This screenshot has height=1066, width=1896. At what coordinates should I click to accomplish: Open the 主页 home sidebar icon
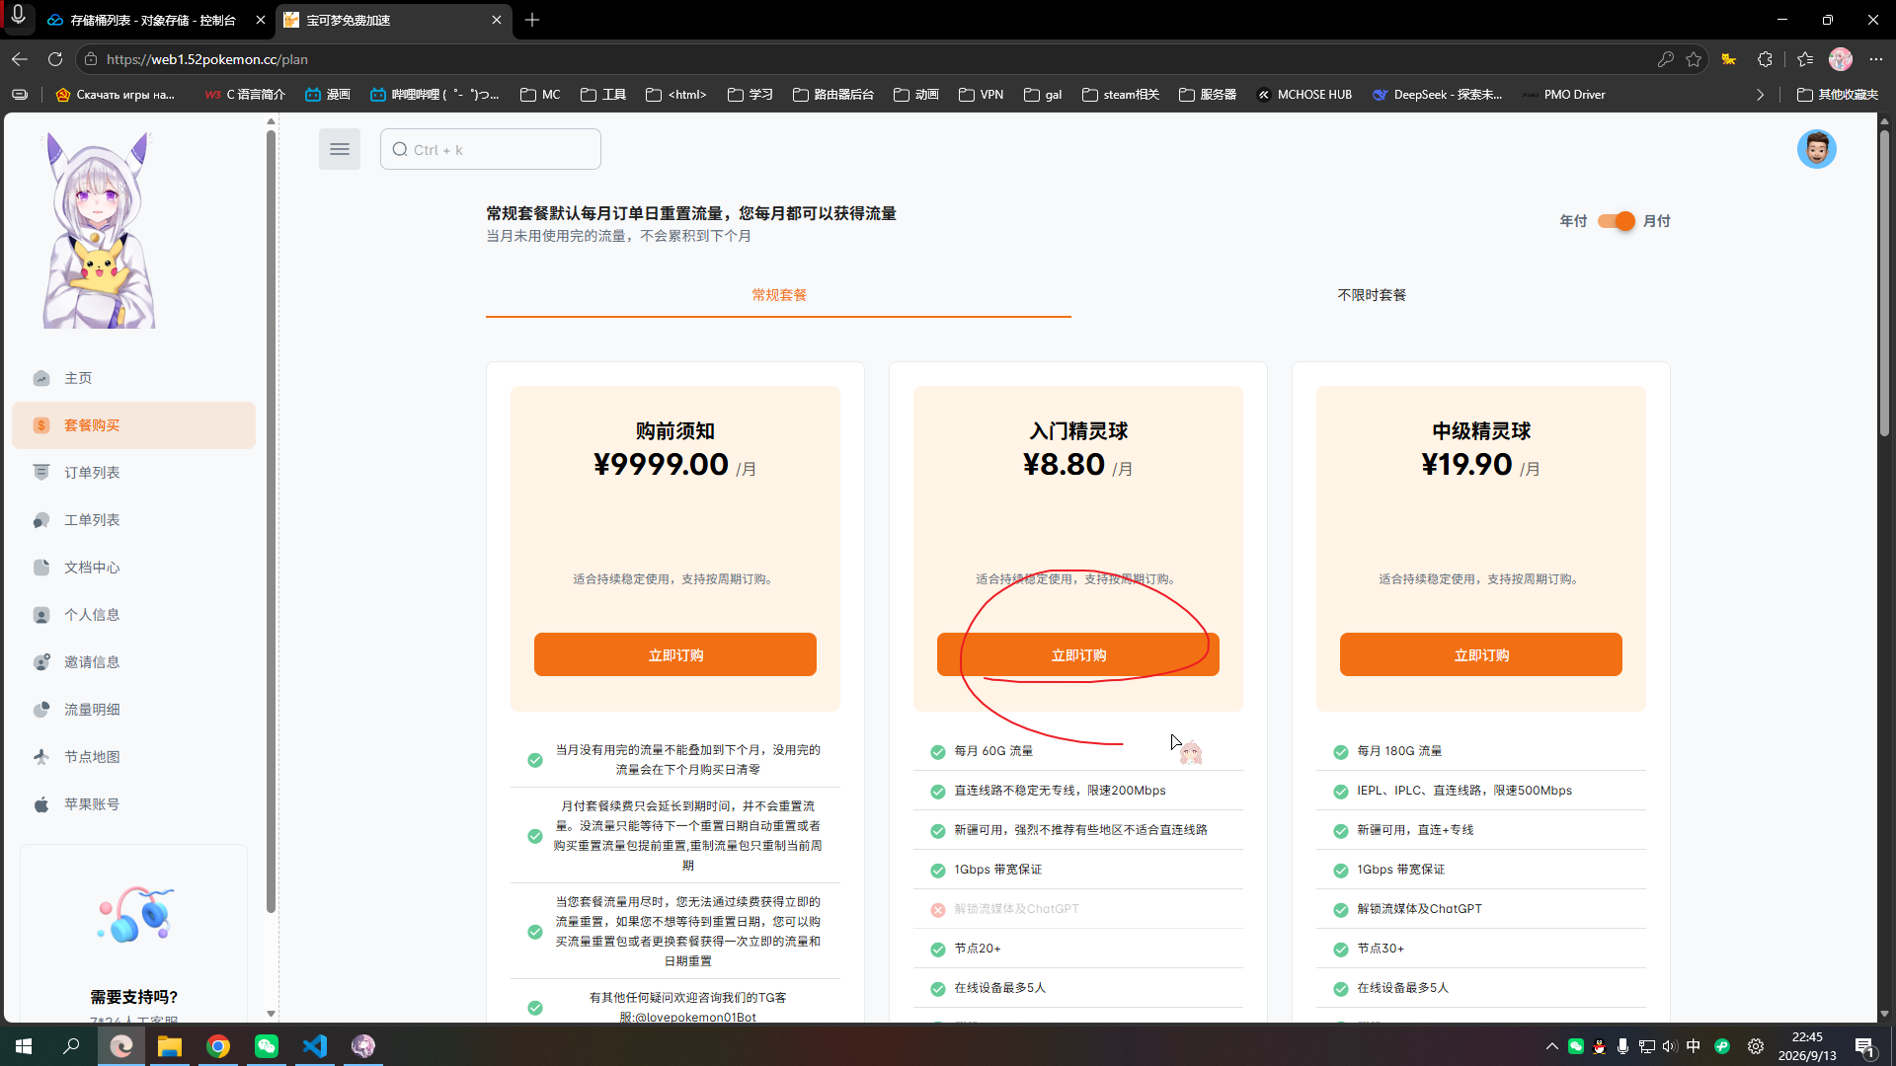pos(41,378)
